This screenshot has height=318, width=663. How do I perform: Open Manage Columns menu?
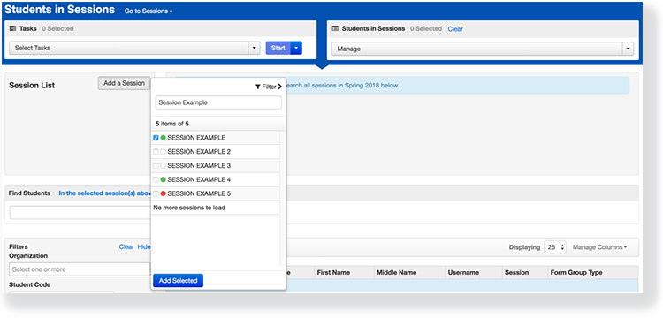coord(600,247)
